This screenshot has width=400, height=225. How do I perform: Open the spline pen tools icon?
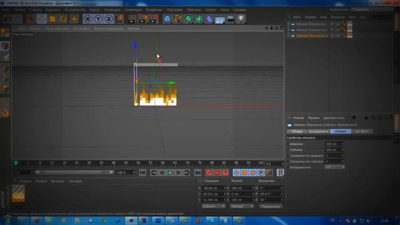tap(177, 19)
